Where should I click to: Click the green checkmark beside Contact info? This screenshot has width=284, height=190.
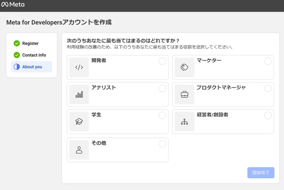17,55
